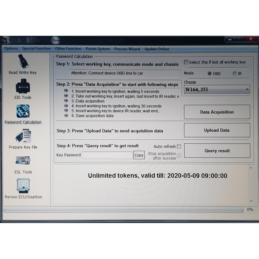Viewport: 259px width, 259px height.
Task: Open the Special Function menu
Action: (x=36, y=49)
